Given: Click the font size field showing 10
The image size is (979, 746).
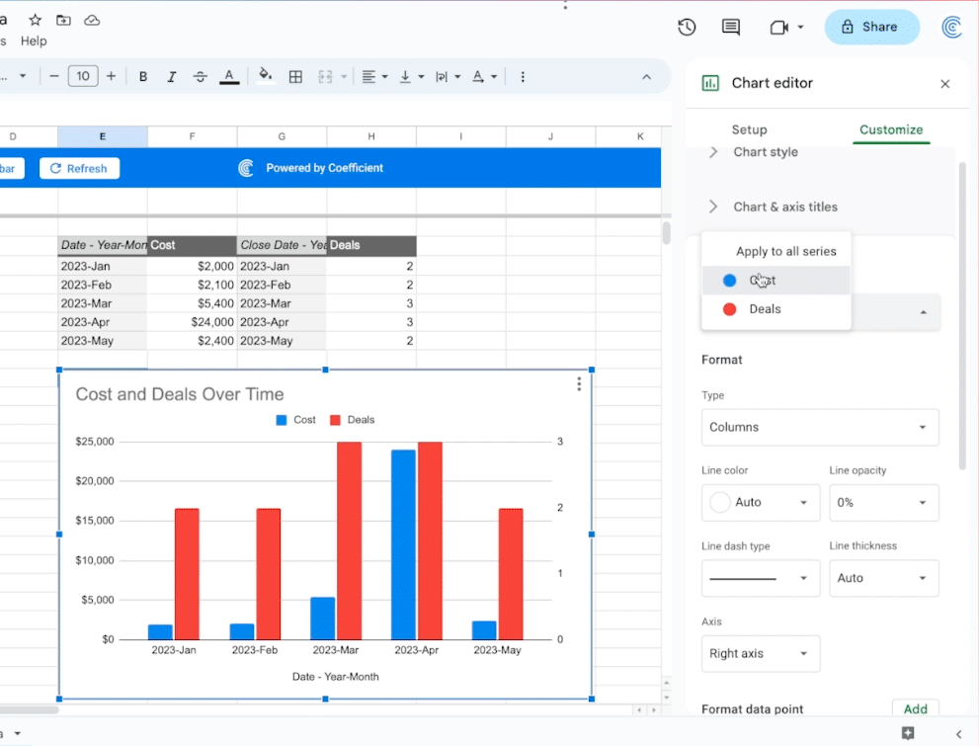Looking at the screenshot, I should [83, 76].
